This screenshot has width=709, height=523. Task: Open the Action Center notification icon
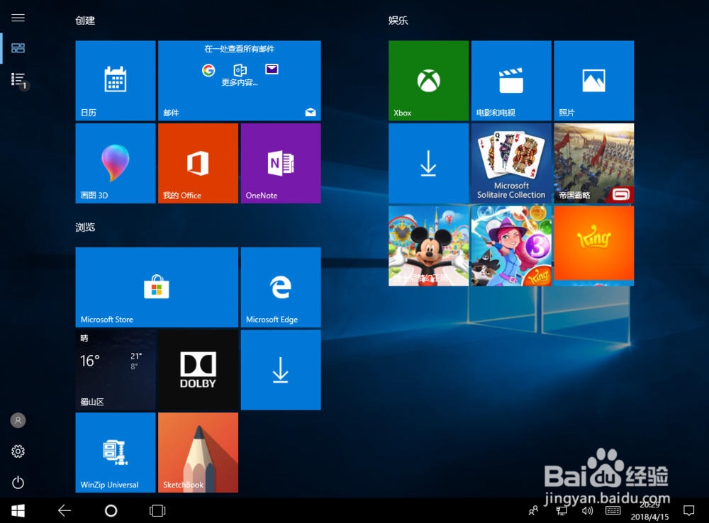pos(688,511)
